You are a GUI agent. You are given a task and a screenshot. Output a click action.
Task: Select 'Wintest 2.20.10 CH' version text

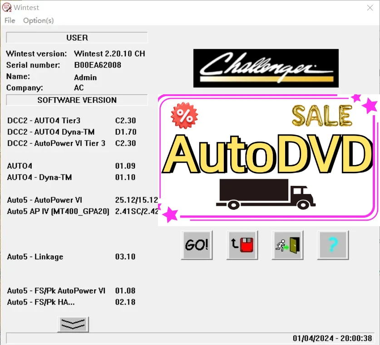109,53
